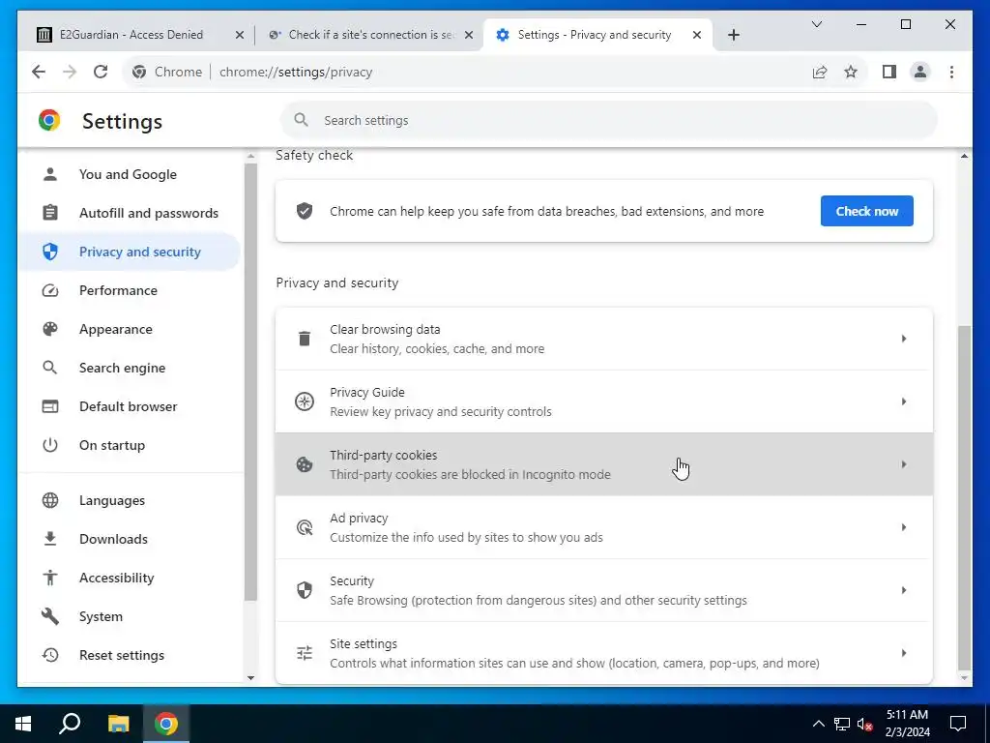Click the Ad privacy target icon

305,527
